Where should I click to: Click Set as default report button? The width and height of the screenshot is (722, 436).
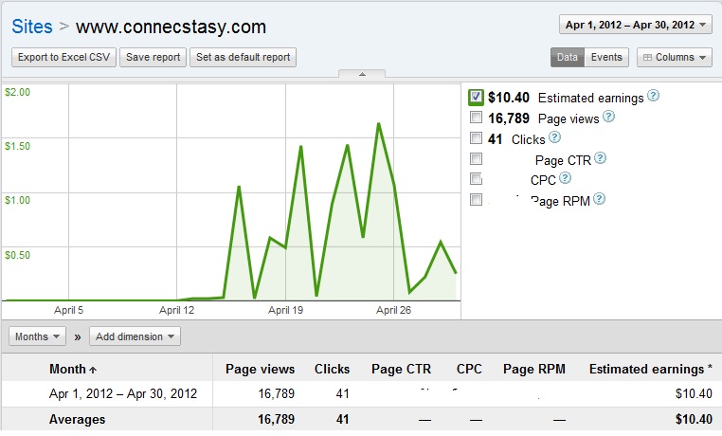click(x=244, y=57)
